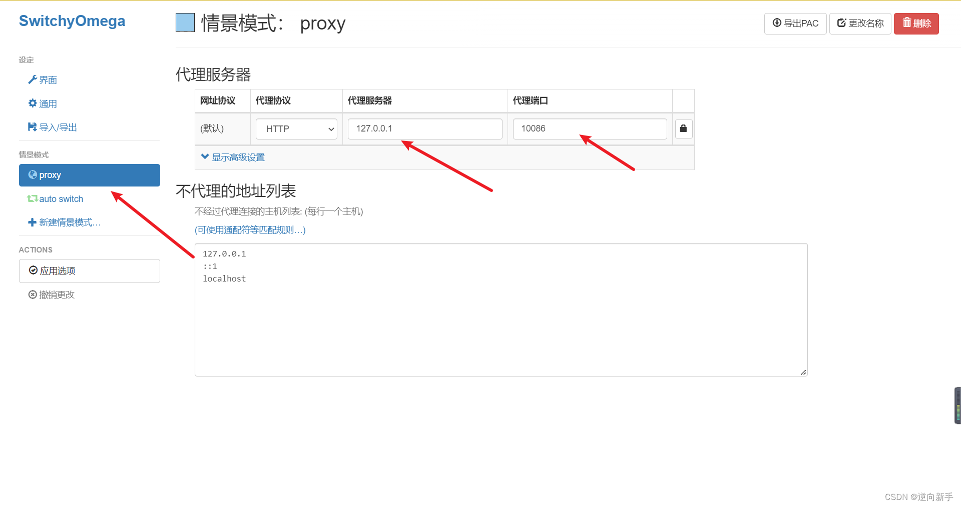Click the 不经过代理连接的主机列表 description text
Screen dimensions: 961x506
point(279,211)
